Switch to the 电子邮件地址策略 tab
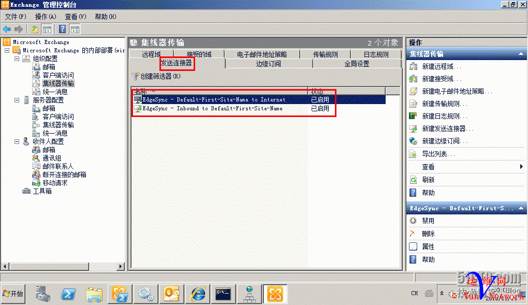This screenshot has width=528, height=305. coord(262,54)
